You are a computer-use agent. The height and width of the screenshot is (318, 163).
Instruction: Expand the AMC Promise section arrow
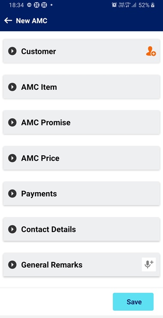click(x=12, y=122)
